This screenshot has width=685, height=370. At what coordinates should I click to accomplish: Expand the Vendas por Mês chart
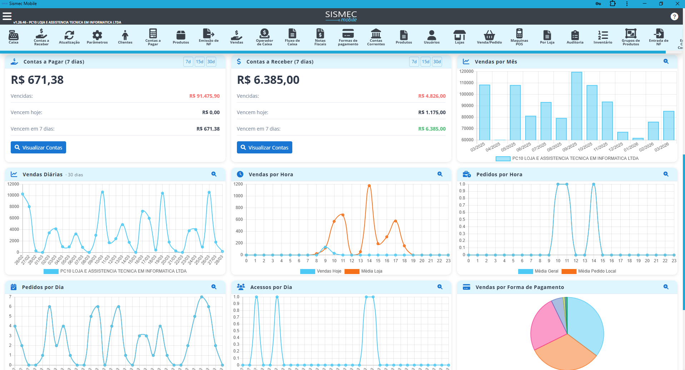(666, 61)
